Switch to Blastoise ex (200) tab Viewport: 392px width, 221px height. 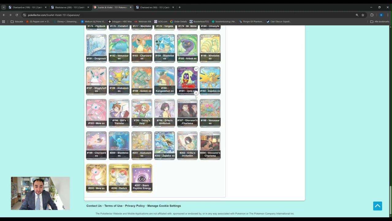[70, 7]
